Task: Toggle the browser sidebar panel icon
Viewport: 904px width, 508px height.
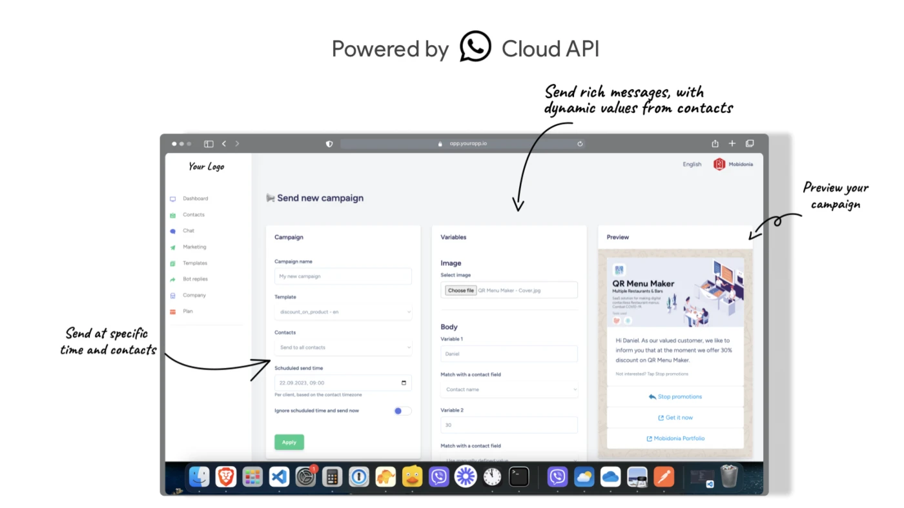Action: point(209,144)
